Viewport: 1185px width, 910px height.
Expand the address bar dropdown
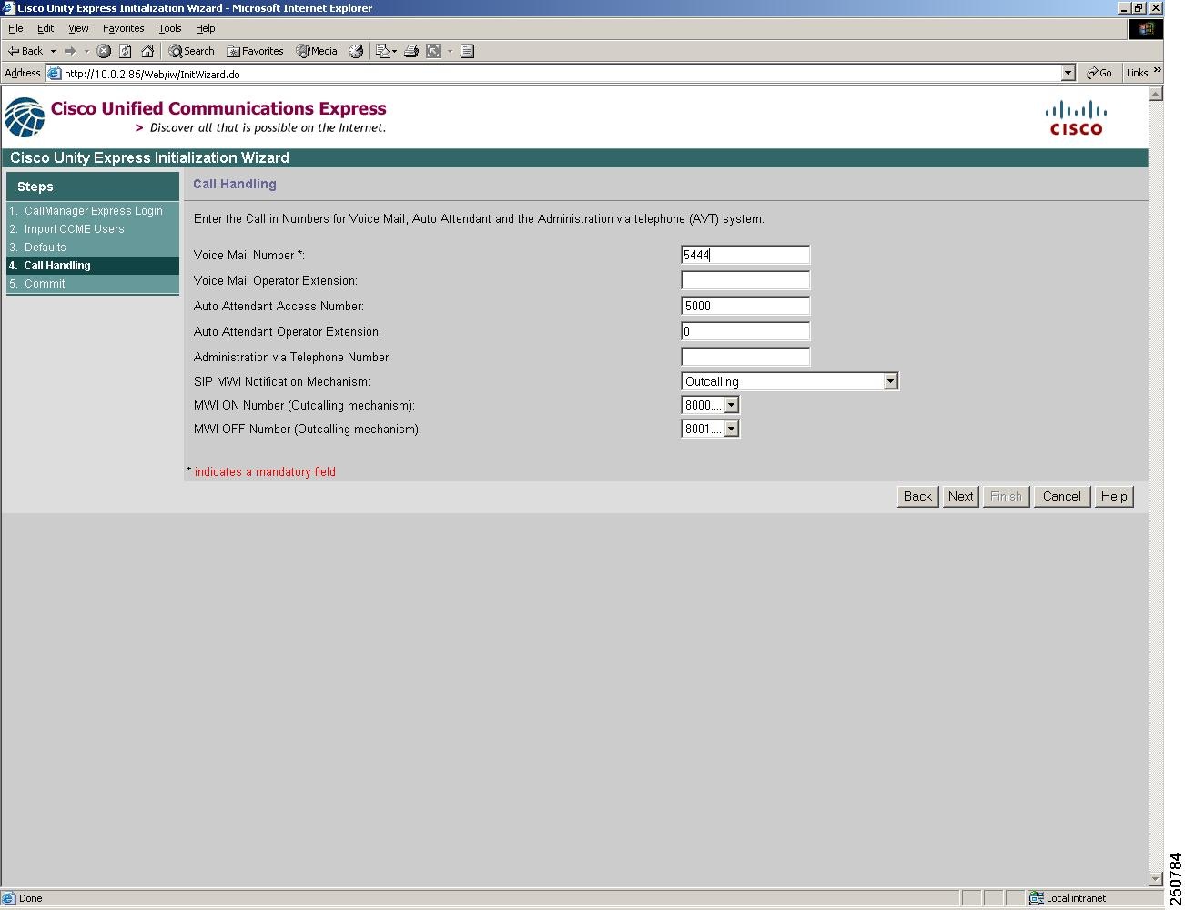(1069, 74)
